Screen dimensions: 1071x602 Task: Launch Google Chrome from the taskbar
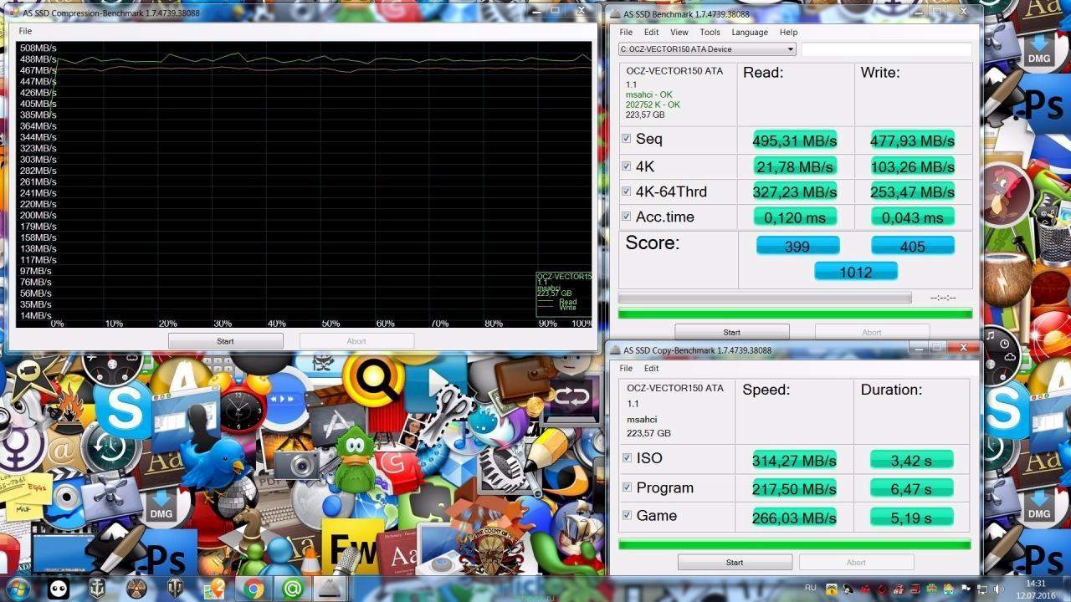coord(254,589)
